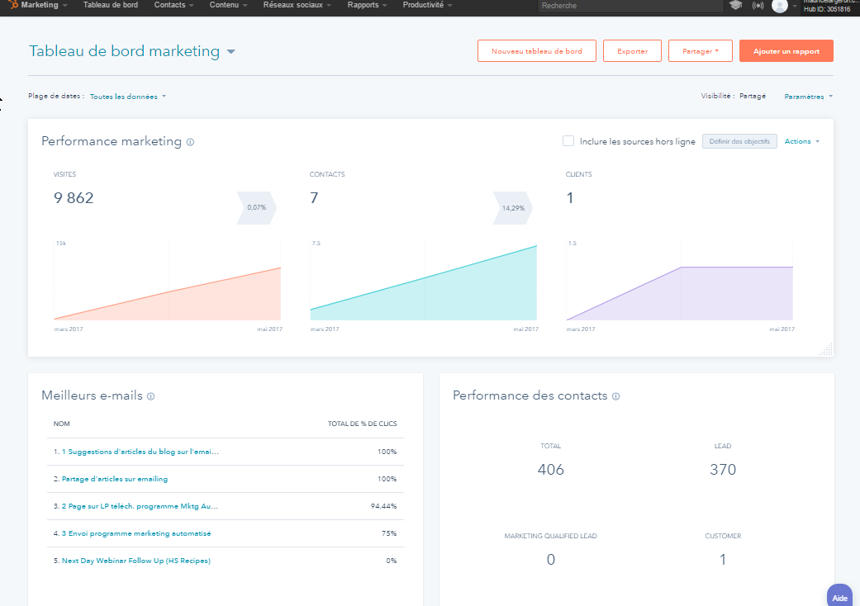Show info for Performance marketing report
Viewport: 860px width, 606px height.
190,142
